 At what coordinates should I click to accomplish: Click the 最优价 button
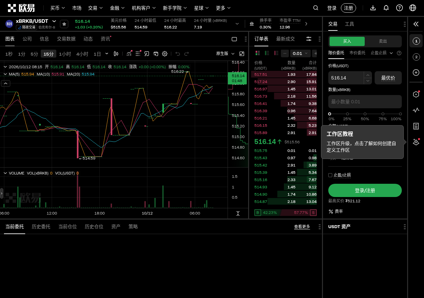[388, 78]
